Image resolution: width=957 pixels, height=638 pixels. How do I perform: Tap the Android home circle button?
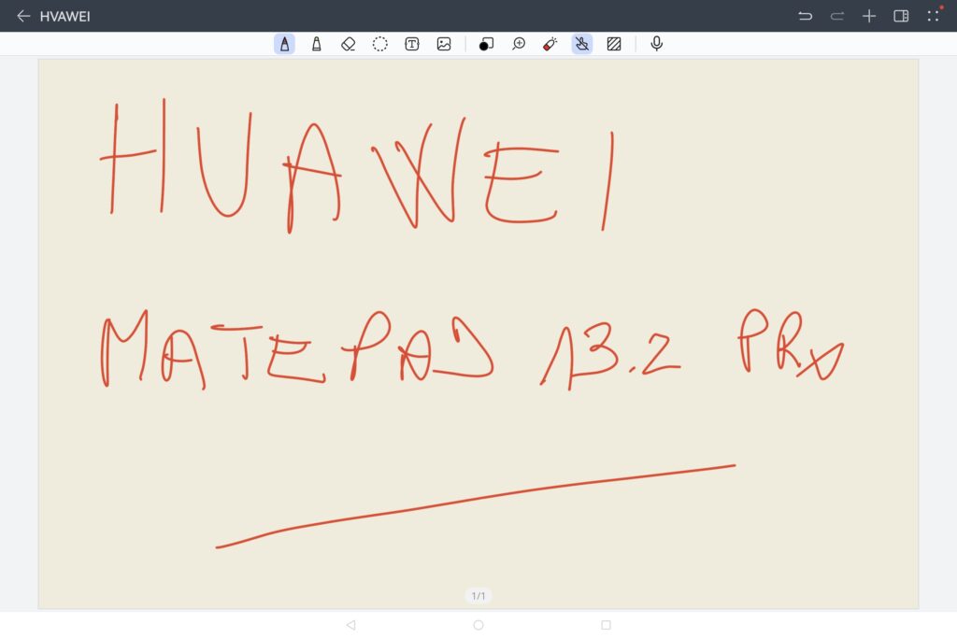(478, 625)
